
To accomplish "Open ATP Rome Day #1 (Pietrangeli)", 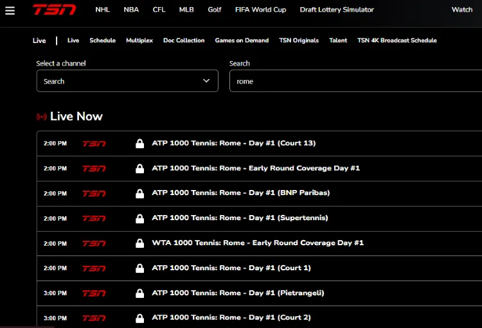I will coord(238,293).
